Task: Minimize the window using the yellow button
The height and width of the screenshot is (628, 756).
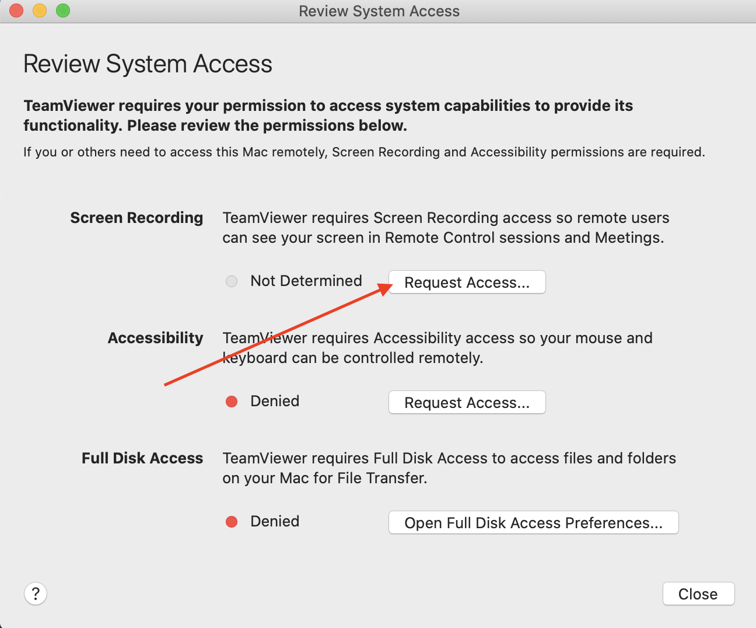Action: coord(40,11)
